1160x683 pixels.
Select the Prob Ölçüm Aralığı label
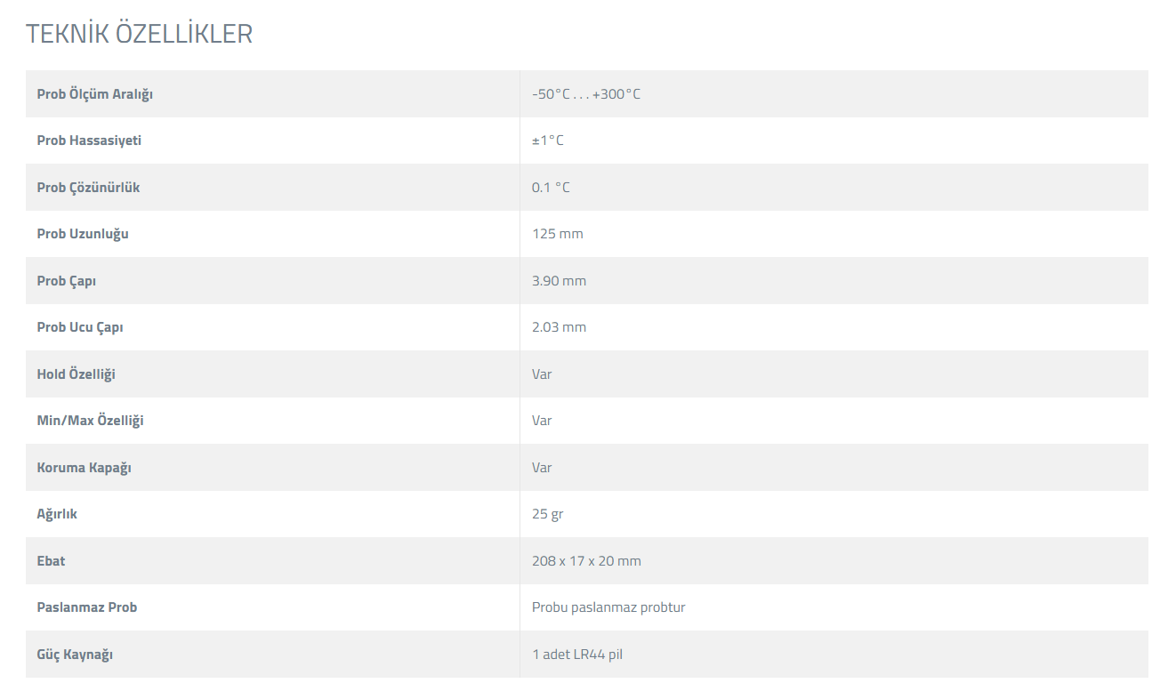(x=95, y=94)
